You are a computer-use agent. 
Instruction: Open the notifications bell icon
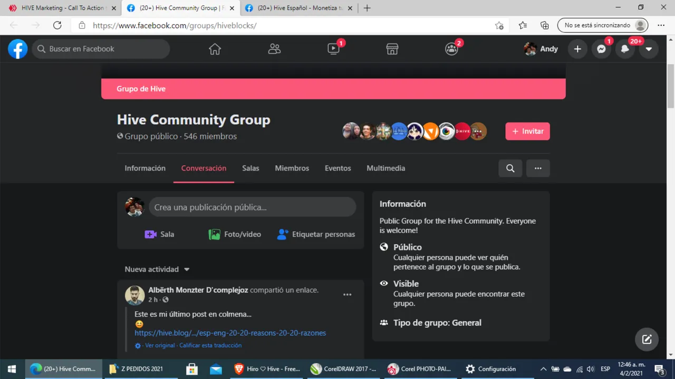pyautogui.click(x=625, y=49)
